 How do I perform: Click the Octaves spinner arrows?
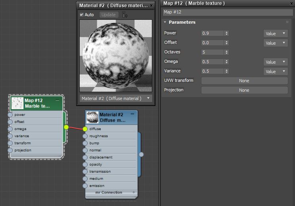pos(226,52)
